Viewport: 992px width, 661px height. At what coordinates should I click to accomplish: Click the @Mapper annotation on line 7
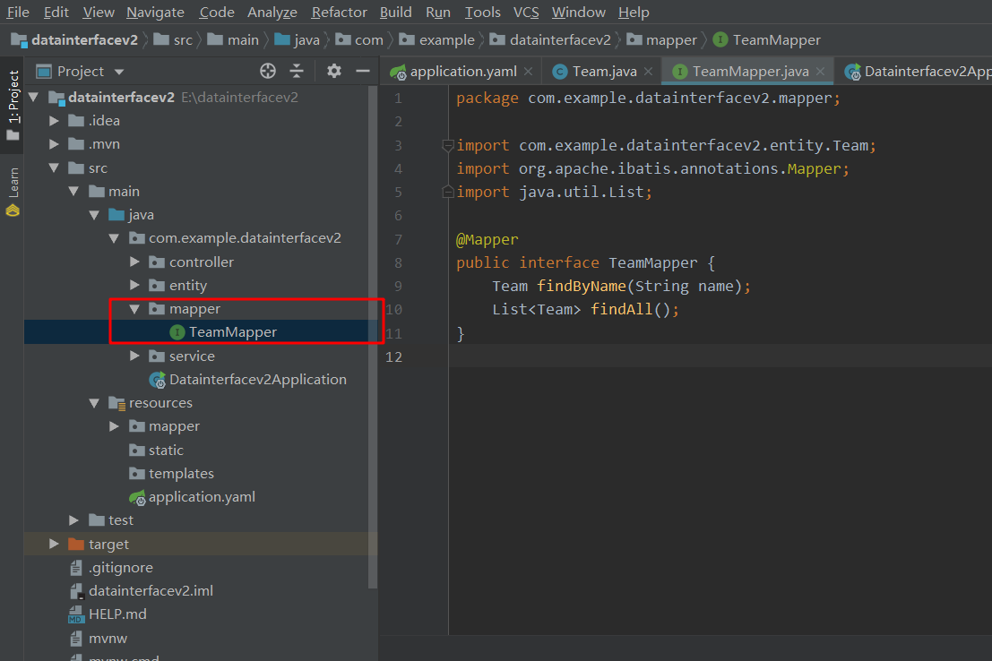[x=487, y=240]
